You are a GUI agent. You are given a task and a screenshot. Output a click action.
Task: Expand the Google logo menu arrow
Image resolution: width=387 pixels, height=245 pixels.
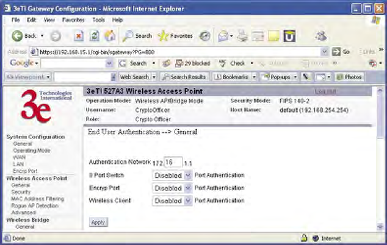coord(37,63)
